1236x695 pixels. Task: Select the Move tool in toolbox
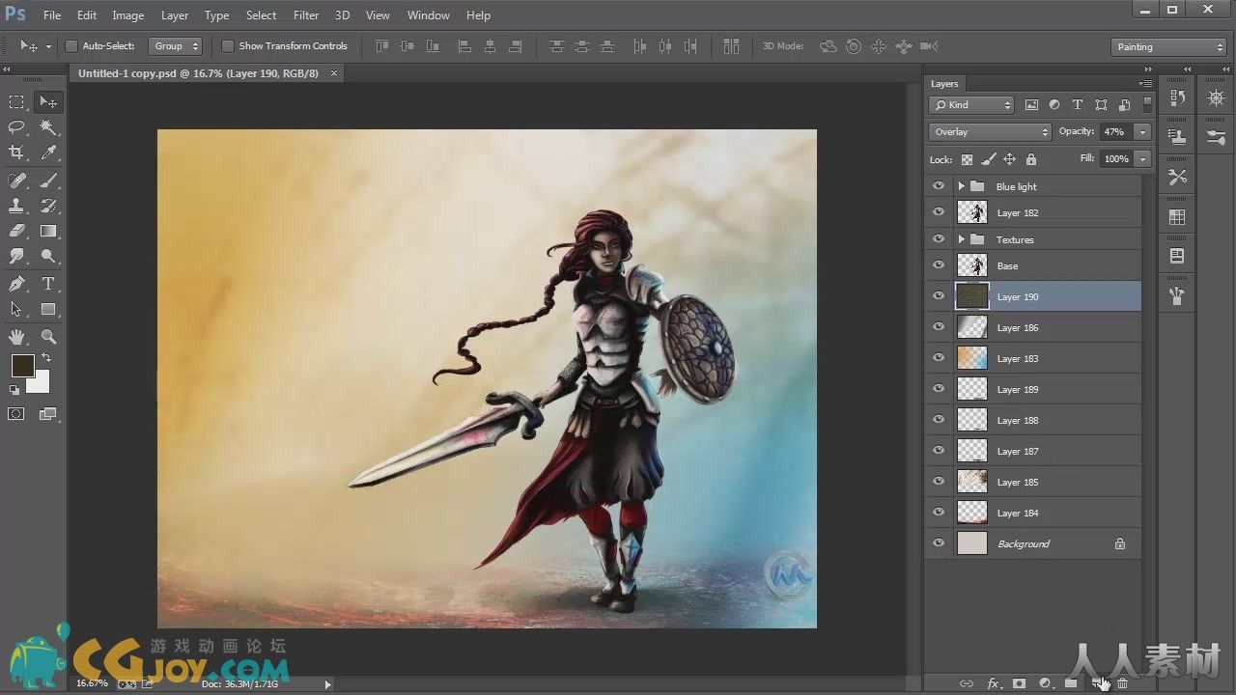click(x=47, y=101)
